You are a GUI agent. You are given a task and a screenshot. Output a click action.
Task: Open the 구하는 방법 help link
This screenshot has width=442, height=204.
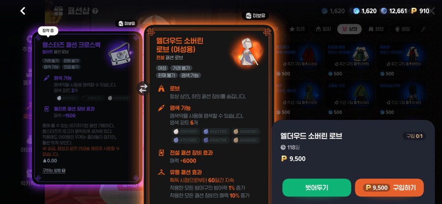click(x=54, y=171)
